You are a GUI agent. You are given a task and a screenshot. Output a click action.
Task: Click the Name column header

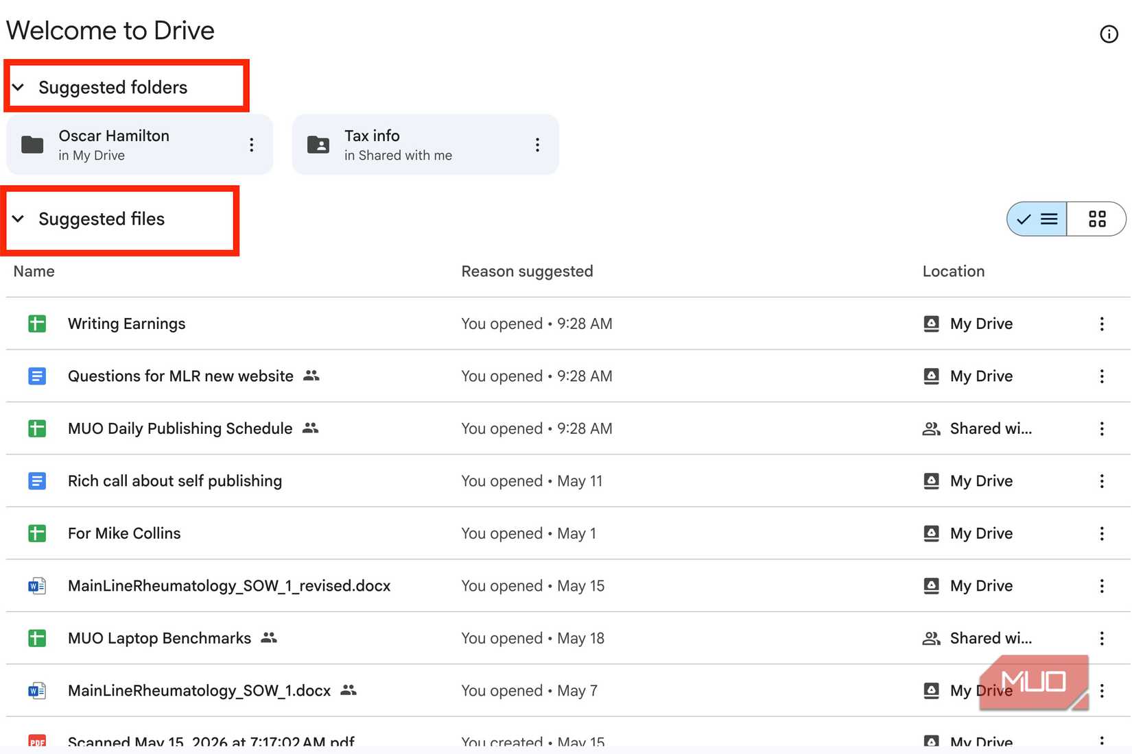34,271
